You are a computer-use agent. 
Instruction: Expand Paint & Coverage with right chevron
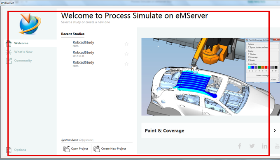(275, 130)
